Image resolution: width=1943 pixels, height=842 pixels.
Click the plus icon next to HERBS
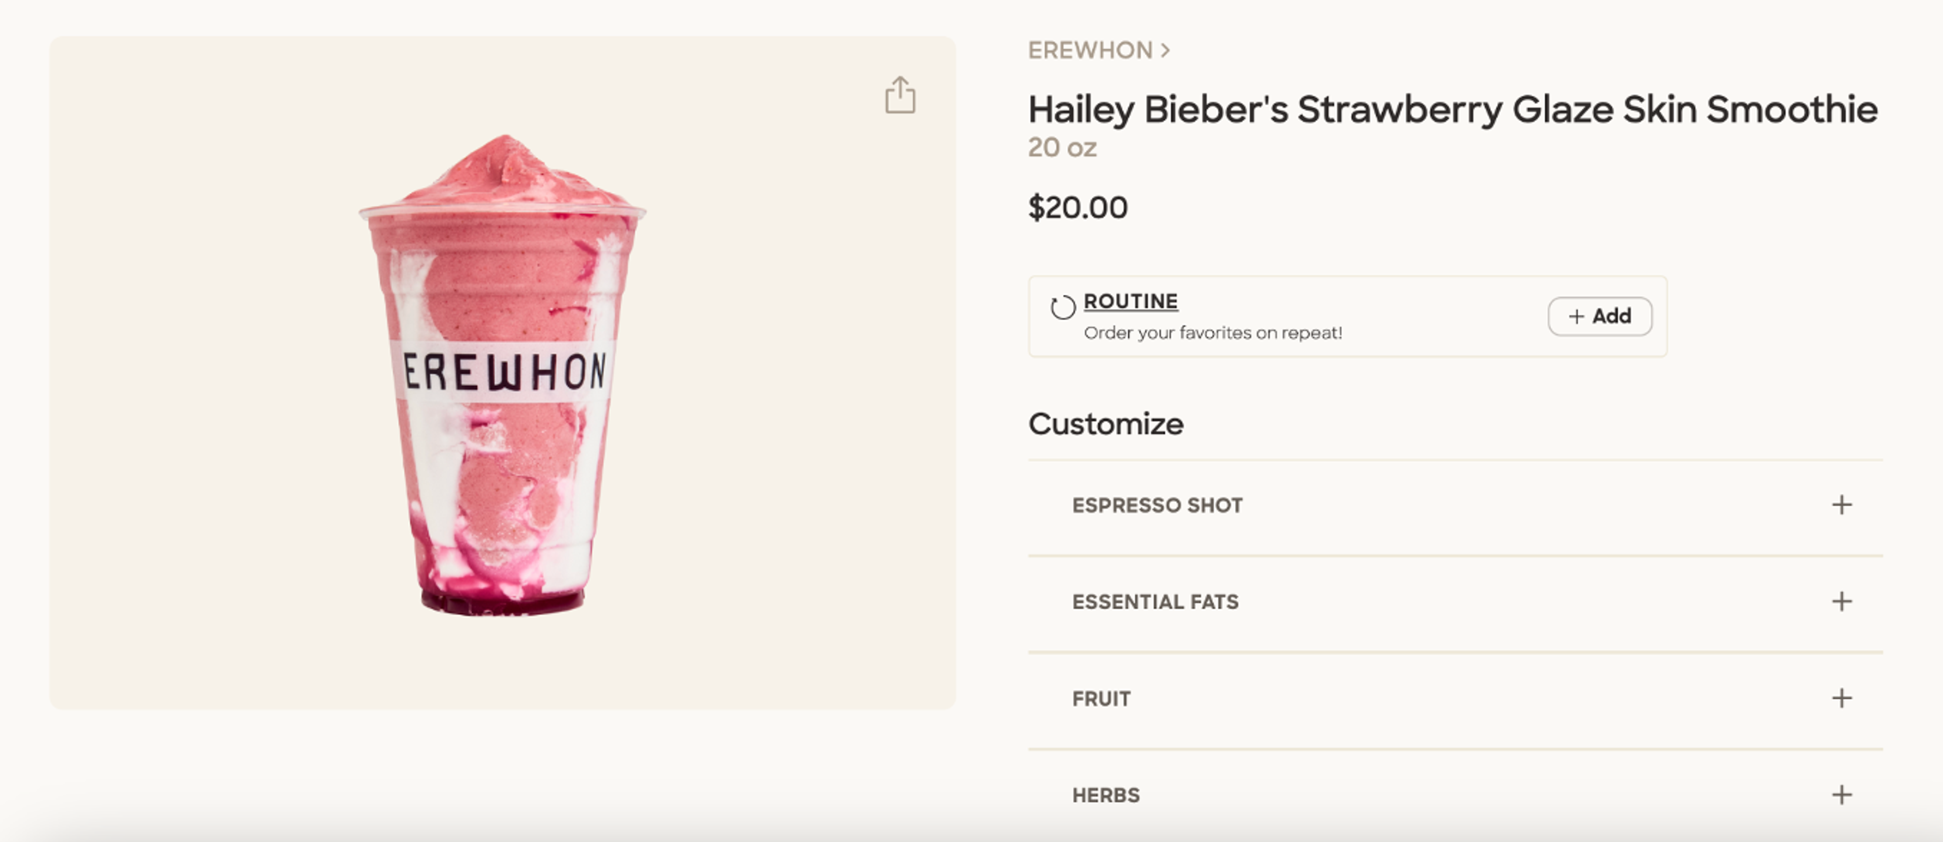point(1841,794)
